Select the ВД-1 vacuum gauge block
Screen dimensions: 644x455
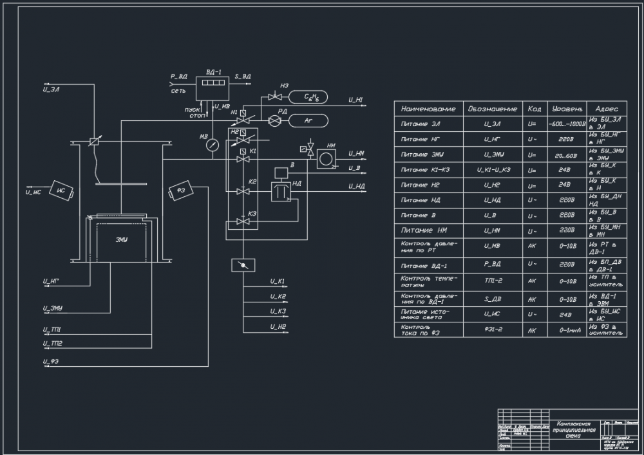pos(212,88)
